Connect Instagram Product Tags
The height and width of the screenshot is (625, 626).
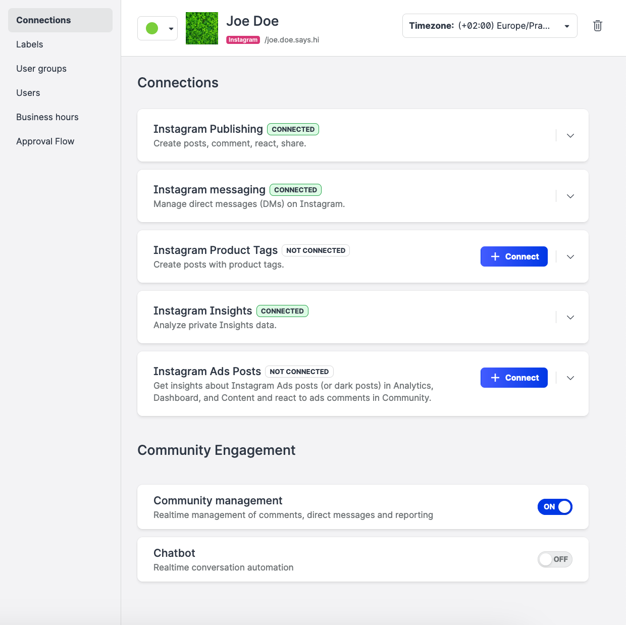point(513,256)
